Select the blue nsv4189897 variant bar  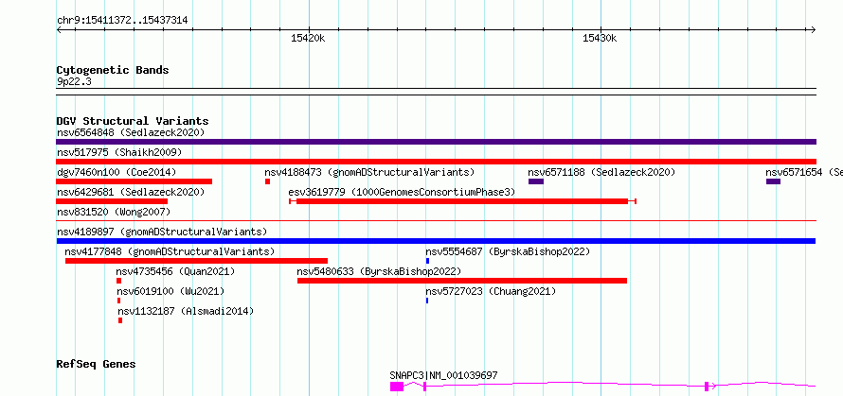pos(436,241)
